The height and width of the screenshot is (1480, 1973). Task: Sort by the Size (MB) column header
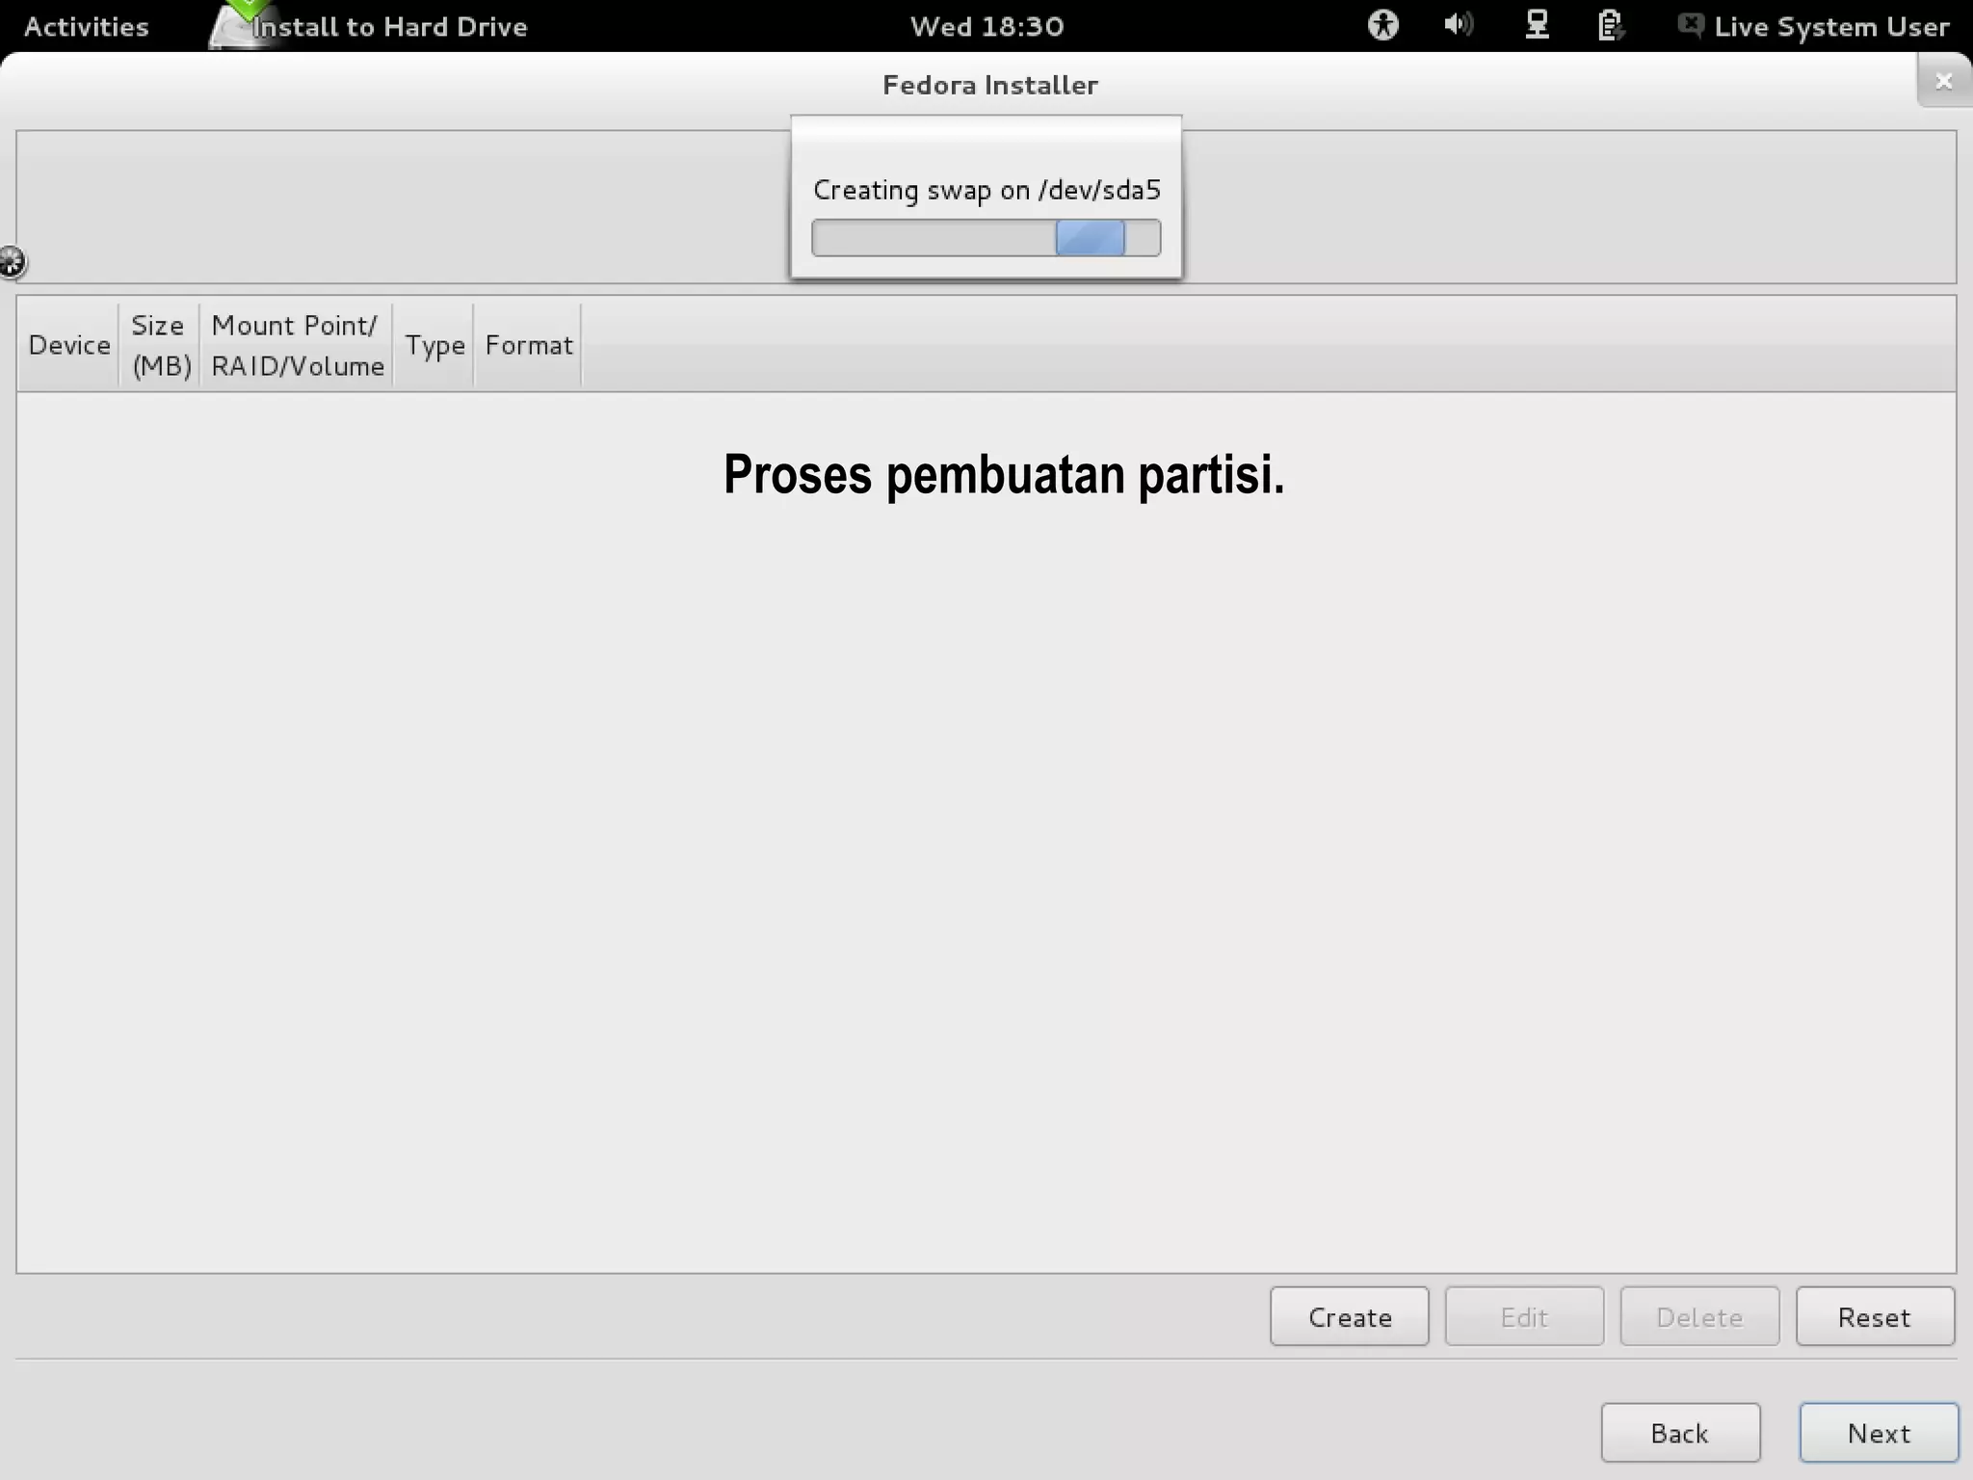pos(159,345)
